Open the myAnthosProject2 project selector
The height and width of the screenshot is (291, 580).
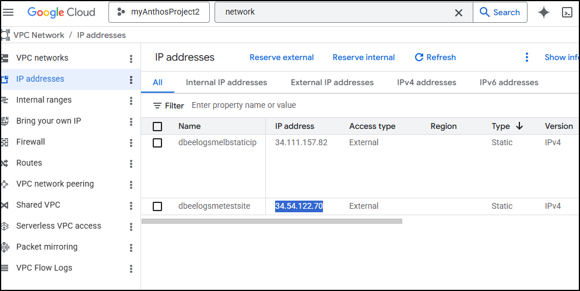pyautogui.click(x=159, y=12)
